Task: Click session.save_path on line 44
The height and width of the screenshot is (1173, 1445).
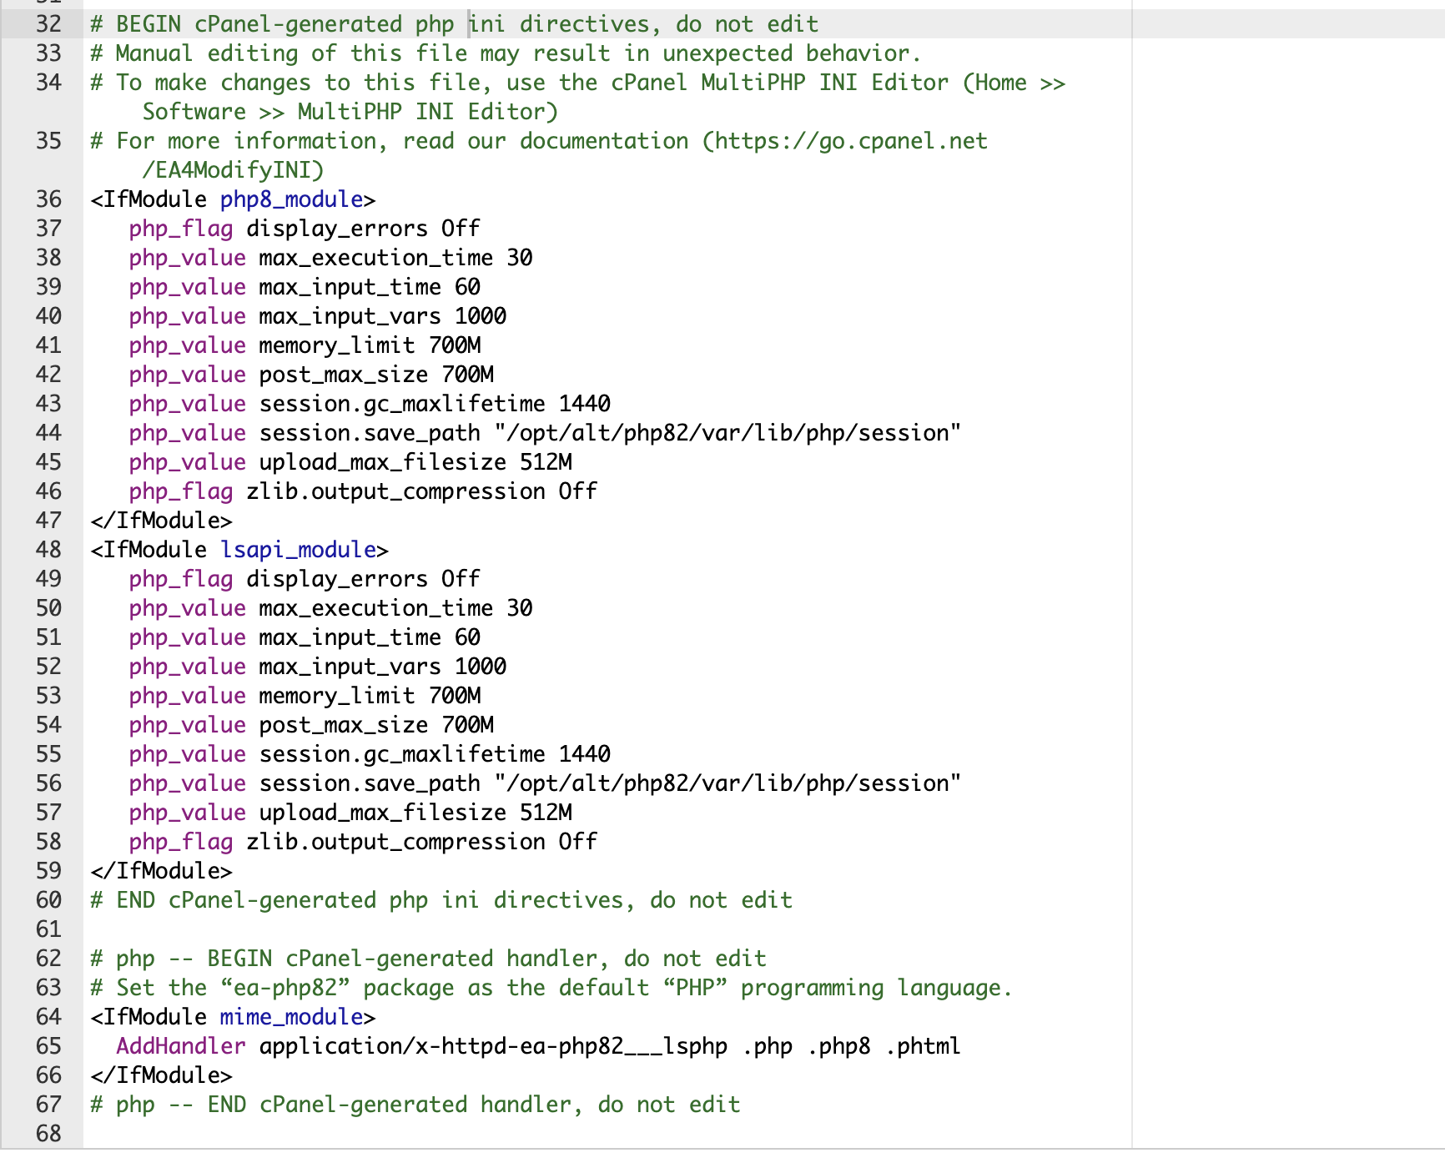Action: point(370,433)
